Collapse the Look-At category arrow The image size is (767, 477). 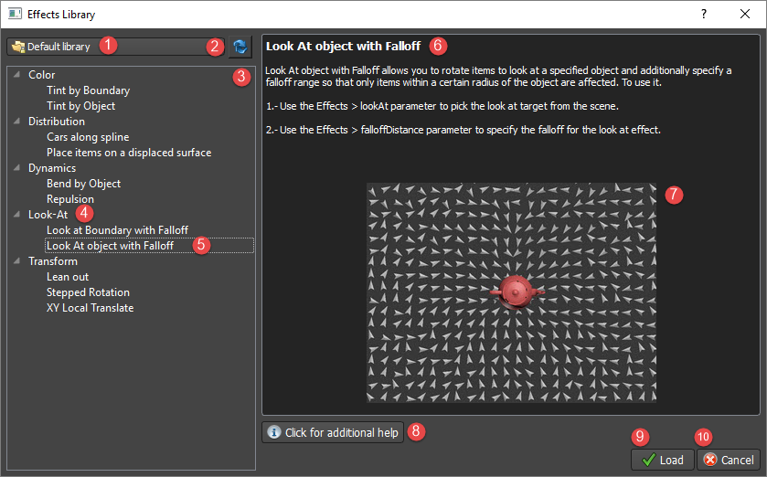tap(16, 215)
